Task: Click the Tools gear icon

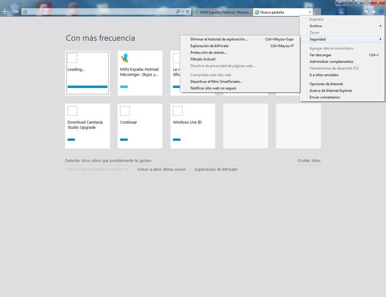Action: coord(381,11)
